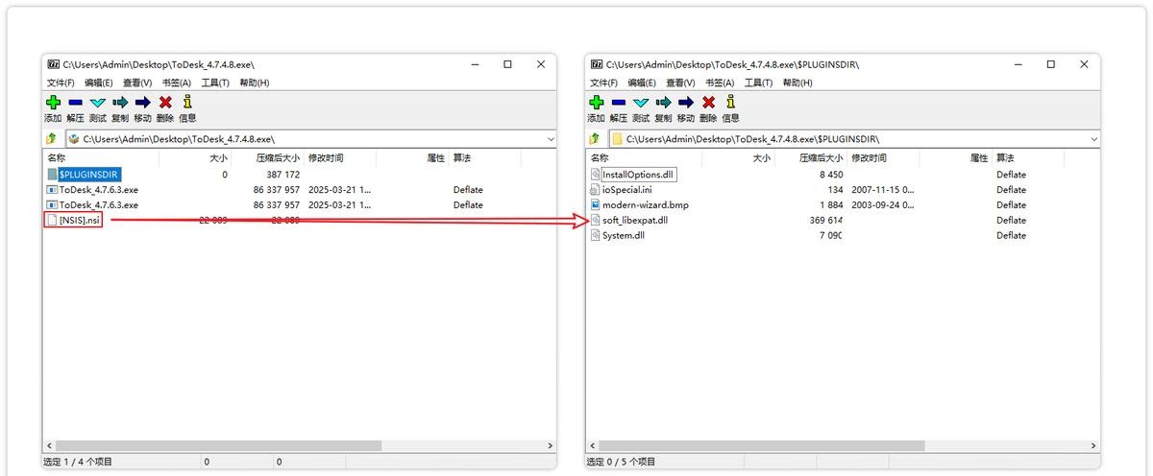Viewport: 1153px width, 476px height.
Task: Select System.dll file name
Action: [x=626, y=235]
